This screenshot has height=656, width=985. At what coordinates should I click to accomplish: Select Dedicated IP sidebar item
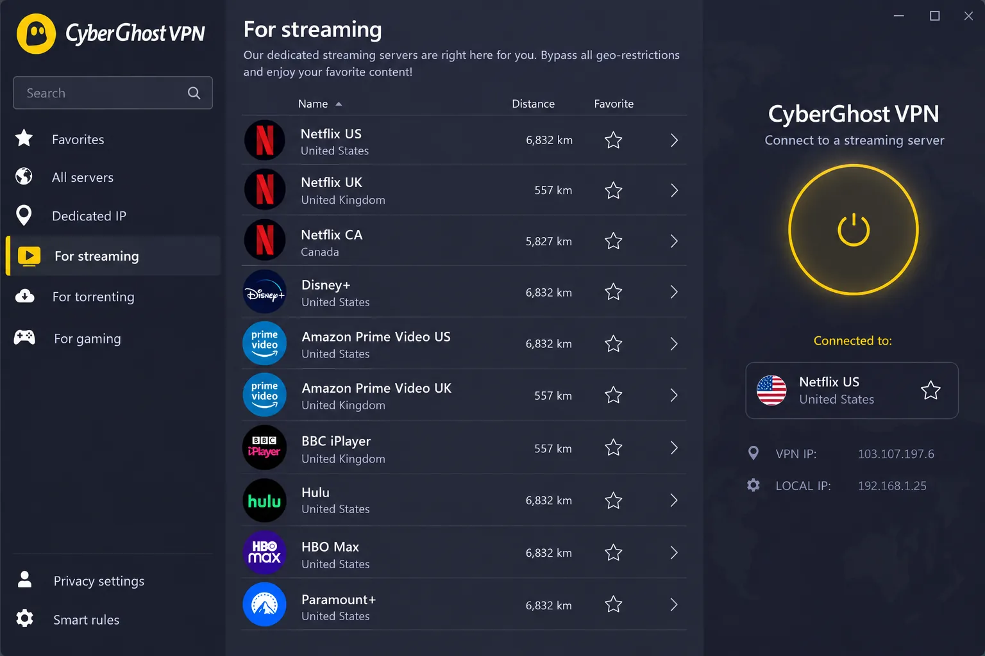coord(113,216)
